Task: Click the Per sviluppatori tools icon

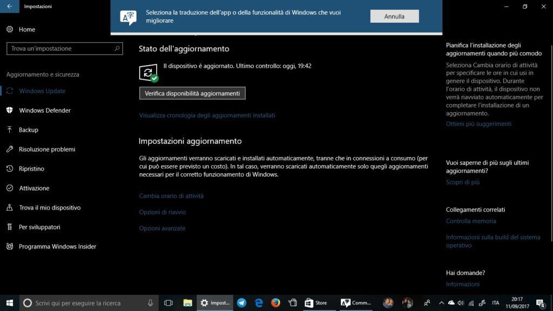Action: 10,227
